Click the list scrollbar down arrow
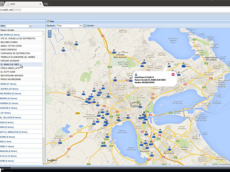 coord(44,163)
